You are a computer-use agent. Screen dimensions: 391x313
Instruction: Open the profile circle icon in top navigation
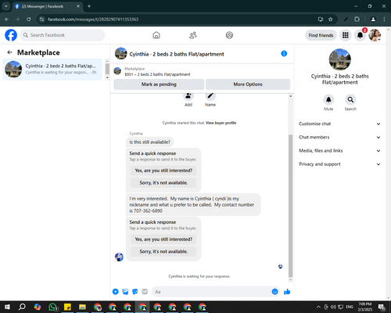pyautogui.click(x=229, y=35)
